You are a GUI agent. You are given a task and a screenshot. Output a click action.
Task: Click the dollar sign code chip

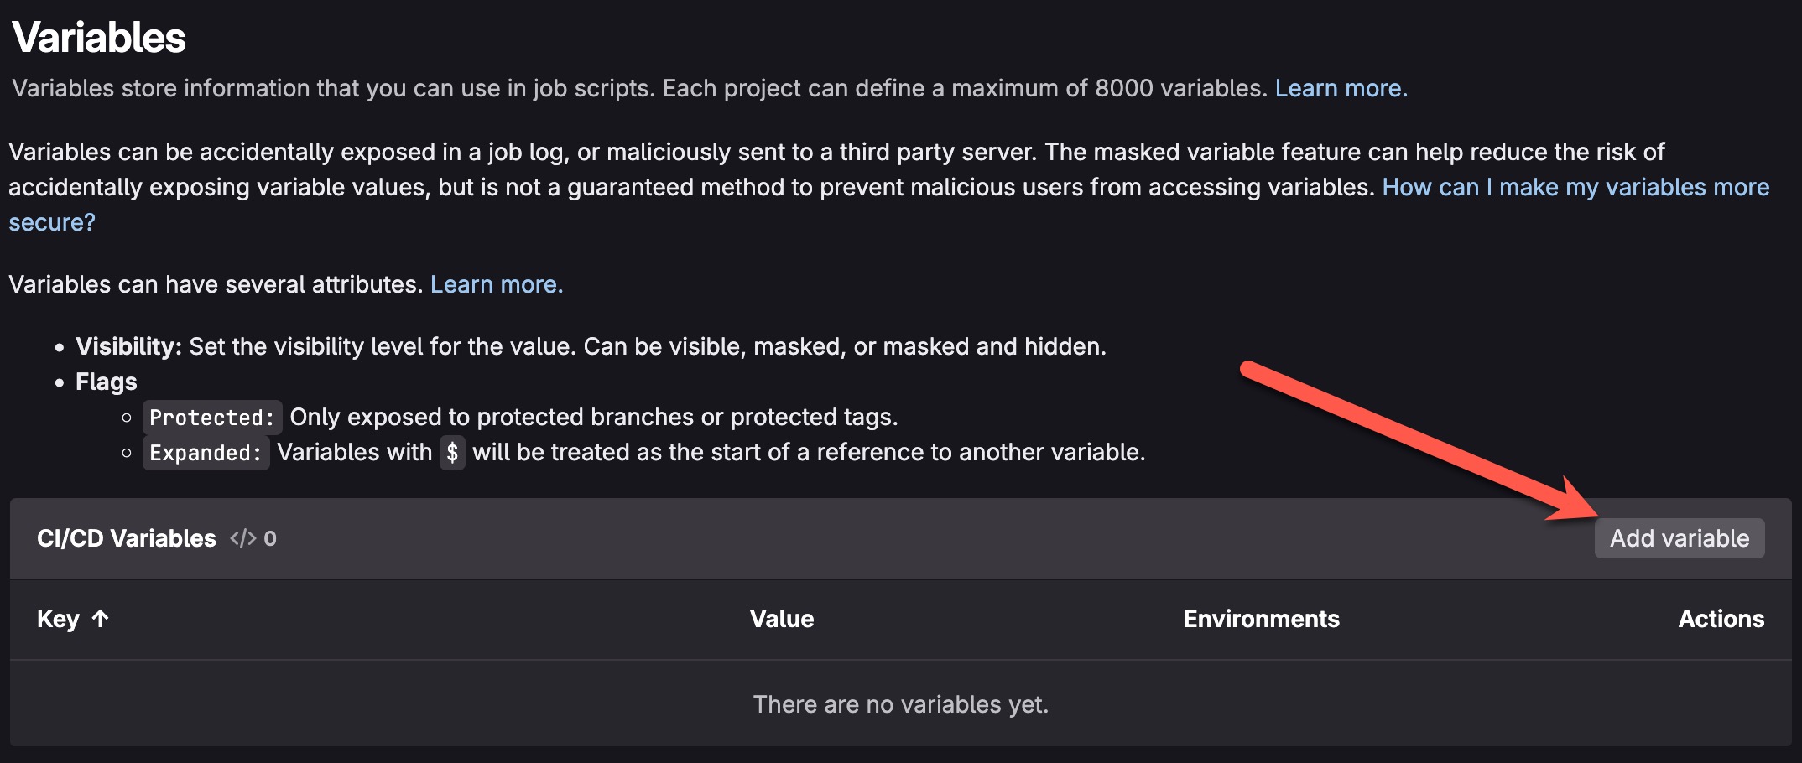click(452, 453)
